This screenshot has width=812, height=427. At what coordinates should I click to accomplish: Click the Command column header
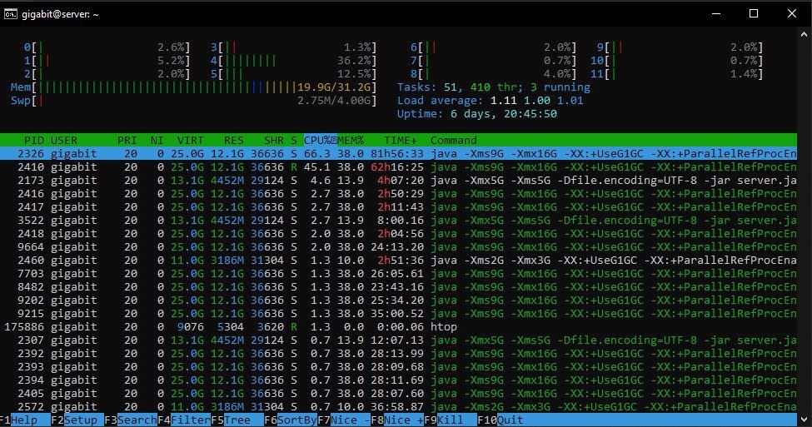click(453, 141)
